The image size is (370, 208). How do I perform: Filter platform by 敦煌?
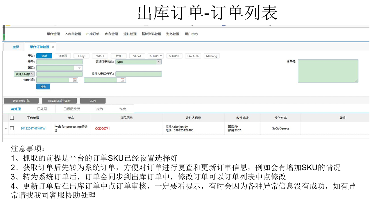(x=119, y=56)
